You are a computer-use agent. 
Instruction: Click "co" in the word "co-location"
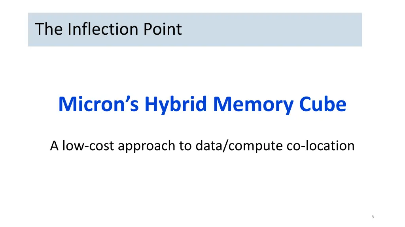click(293, 146)
